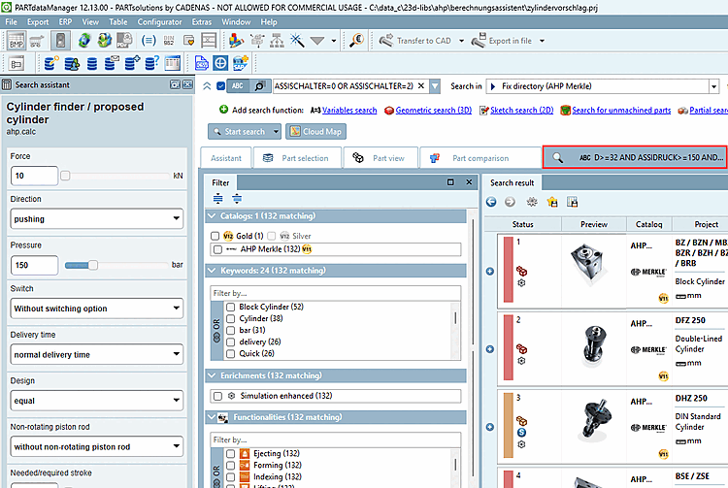Click the gear icon in Search result toolbar

pyautogui.click(x=532, y=202)
